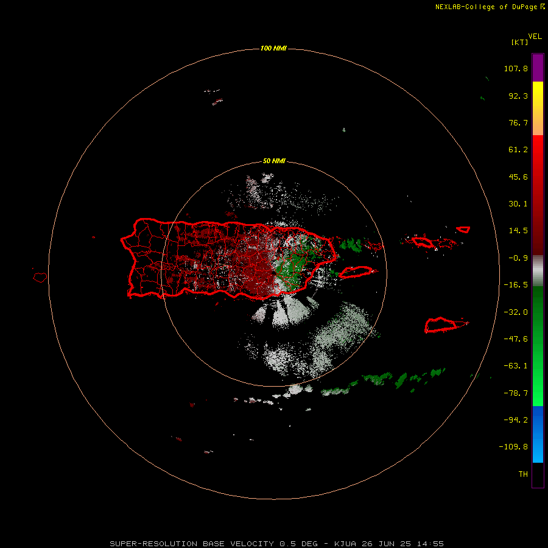Click the blue segment of the velocity scale
The height and width of the screenshot is (548, 548).
538,434
